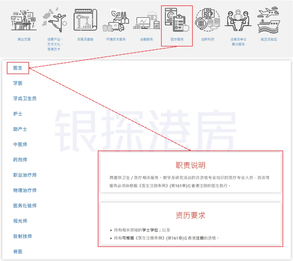This screenshot has width=293, height=261.
Task: Click the 职责说明 description paragraph
Action: pos(189,182)
